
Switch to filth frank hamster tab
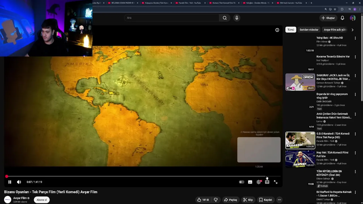[x=291, y=3]
